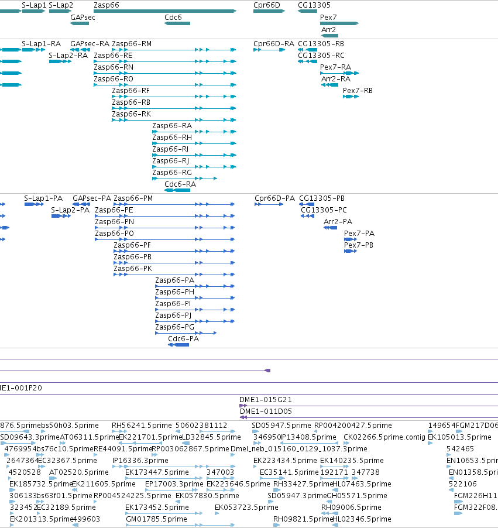Select transcript GAPsec-RA

(x=90, y=44)
